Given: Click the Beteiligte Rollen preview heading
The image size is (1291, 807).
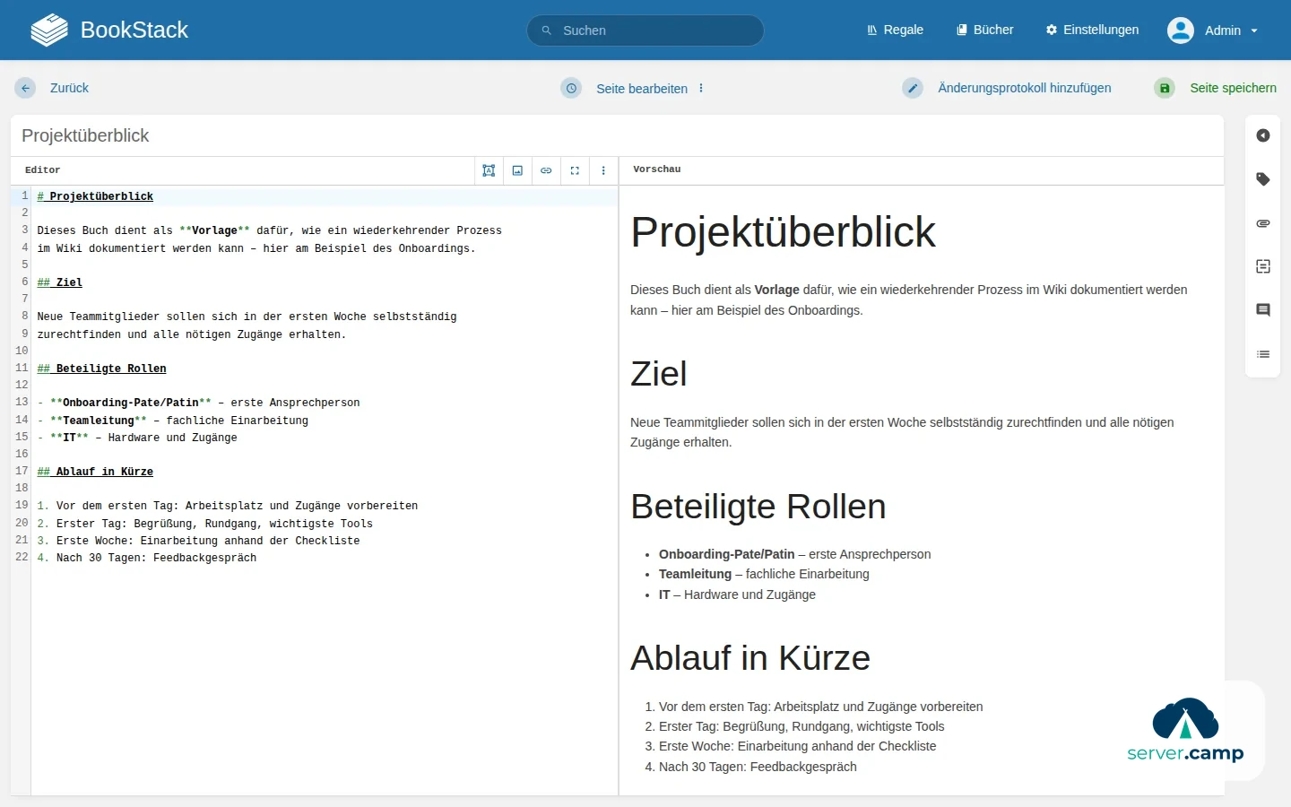Looking at the screenshot, I should coord(758,507).
